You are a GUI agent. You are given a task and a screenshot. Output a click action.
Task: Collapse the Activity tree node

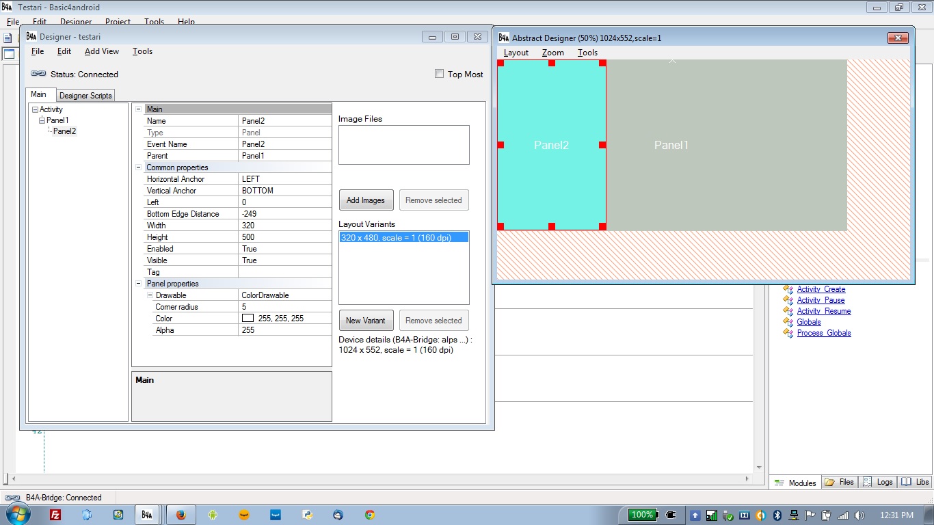35,109
